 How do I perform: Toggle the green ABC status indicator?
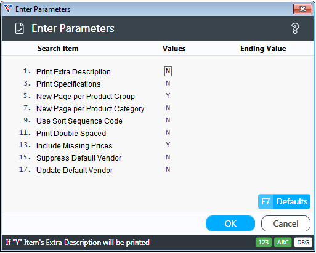coord(283,243)
